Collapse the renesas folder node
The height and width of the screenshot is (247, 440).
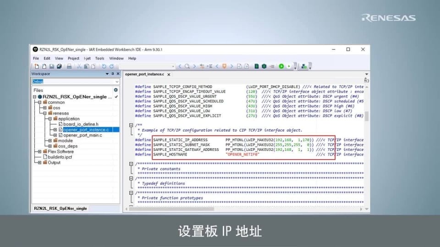tap(44, 113)
